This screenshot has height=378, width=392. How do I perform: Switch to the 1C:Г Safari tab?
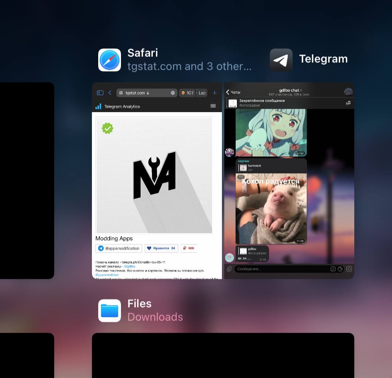[187, 93]
